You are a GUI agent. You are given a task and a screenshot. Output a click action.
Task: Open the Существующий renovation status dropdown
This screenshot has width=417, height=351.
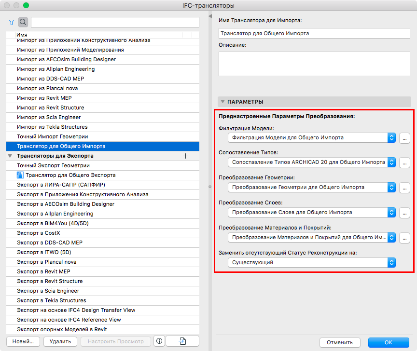[312, 262]
